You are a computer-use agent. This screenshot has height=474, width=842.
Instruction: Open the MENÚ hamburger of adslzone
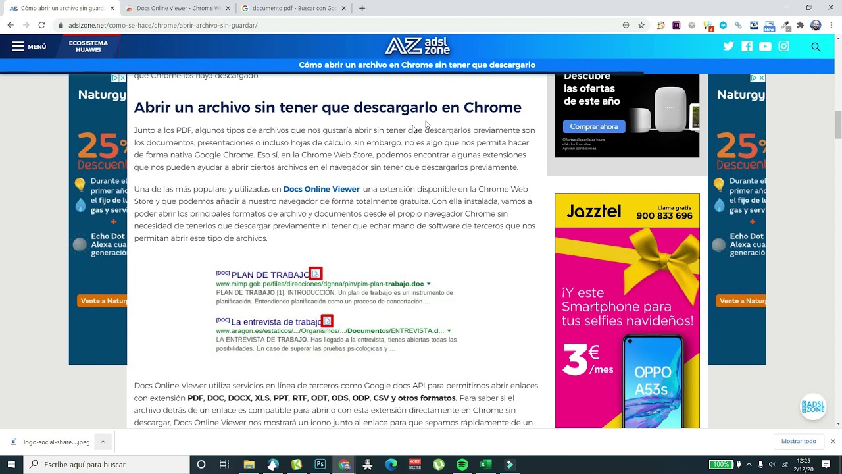(x=18, y=46)
